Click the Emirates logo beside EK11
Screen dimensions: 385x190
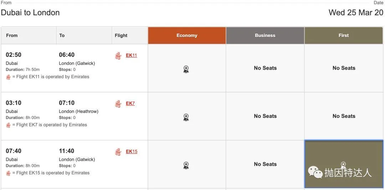point(118,56)
